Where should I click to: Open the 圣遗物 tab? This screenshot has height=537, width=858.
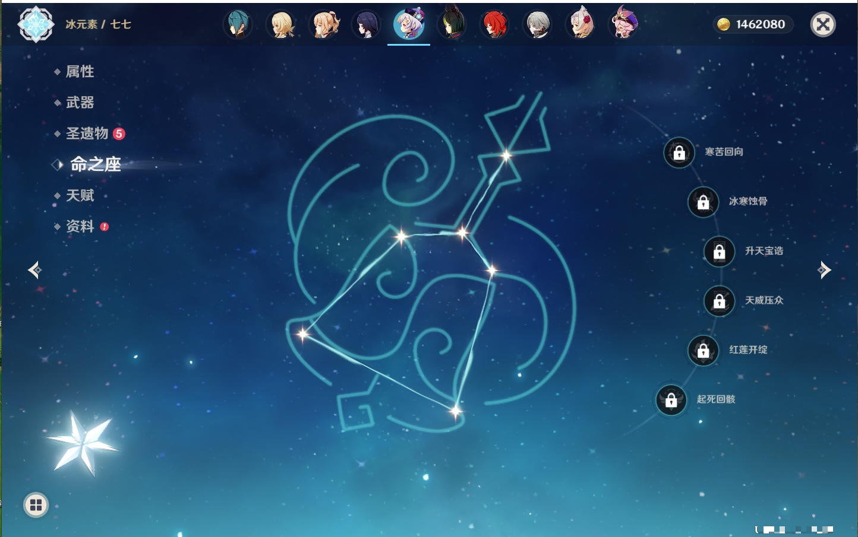pos(87,134)
